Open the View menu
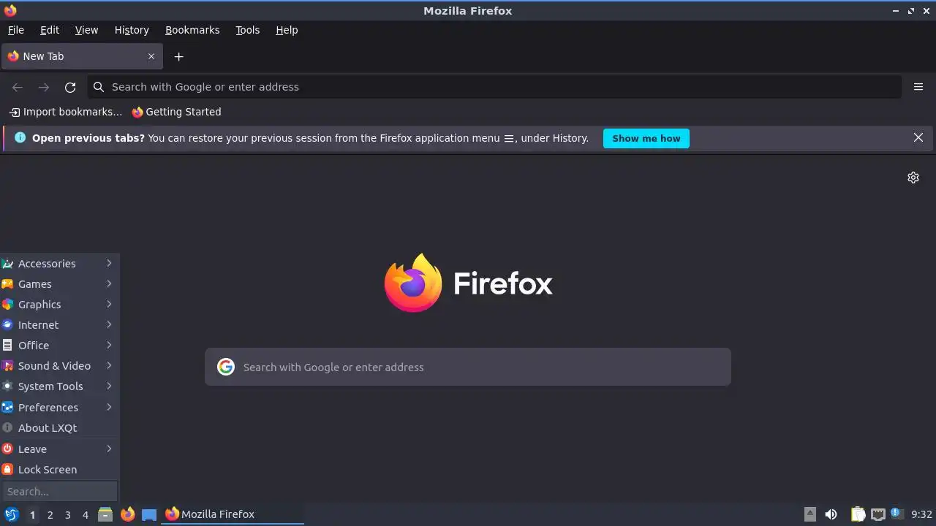Image resolution: width=936 pixels, height=526 pixels. coord(86,30)
